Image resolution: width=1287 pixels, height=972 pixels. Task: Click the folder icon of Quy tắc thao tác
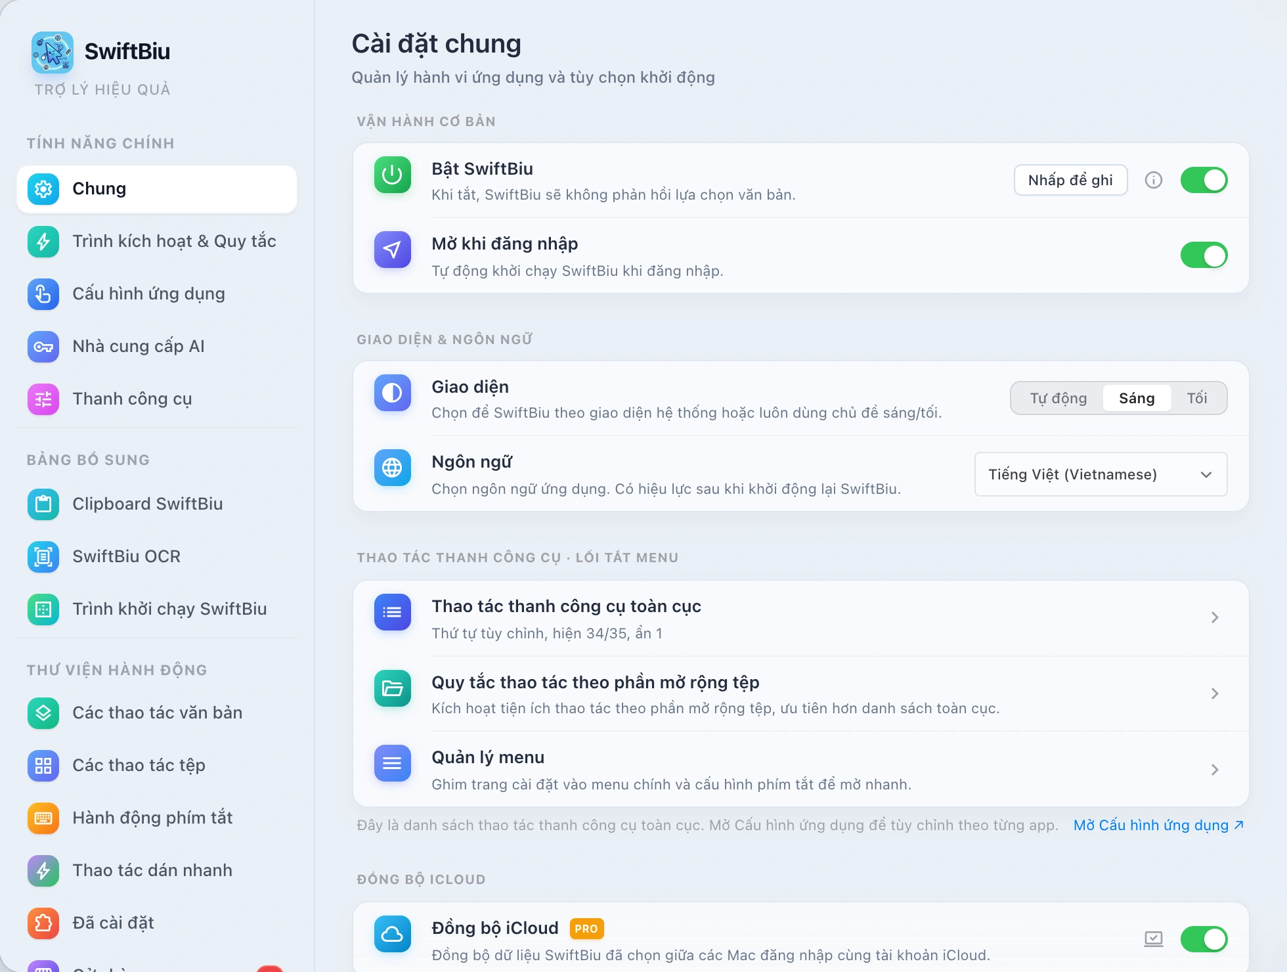[x=393, y=688]
